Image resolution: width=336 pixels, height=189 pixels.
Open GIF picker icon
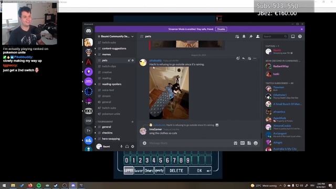click(x=243, y=143)
